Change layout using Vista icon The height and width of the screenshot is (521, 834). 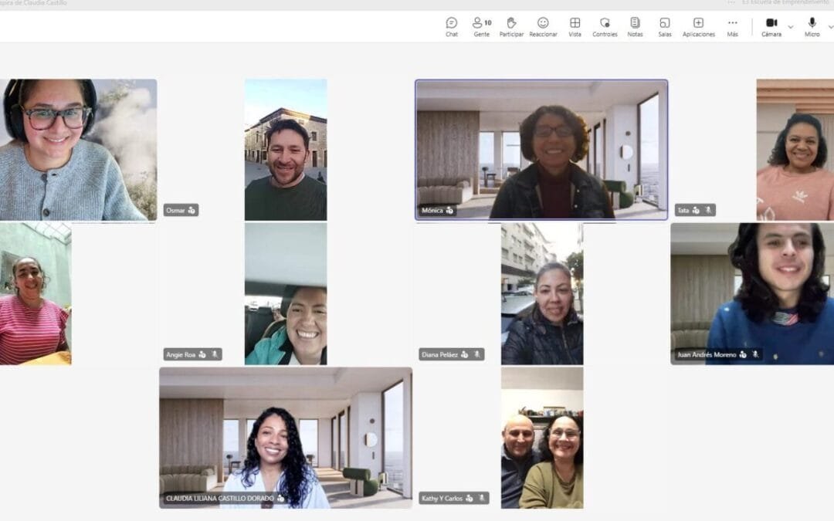[575, 26]
